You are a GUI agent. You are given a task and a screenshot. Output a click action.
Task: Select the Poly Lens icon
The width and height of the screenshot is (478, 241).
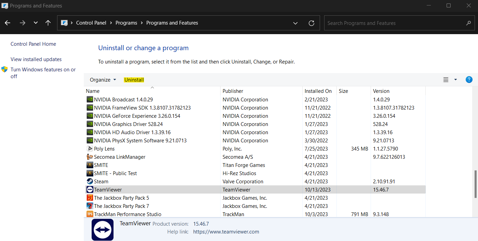[89, 148]
